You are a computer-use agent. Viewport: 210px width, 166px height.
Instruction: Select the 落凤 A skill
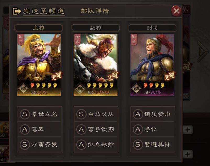point(39,129)
